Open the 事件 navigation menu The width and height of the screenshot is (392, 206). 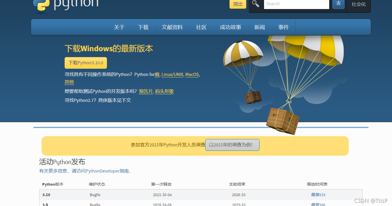(283, 27)
